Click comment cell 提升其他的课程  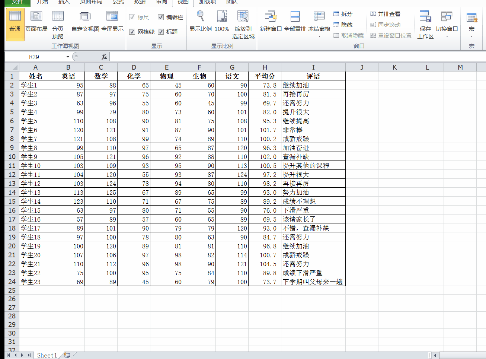[313, 166]
